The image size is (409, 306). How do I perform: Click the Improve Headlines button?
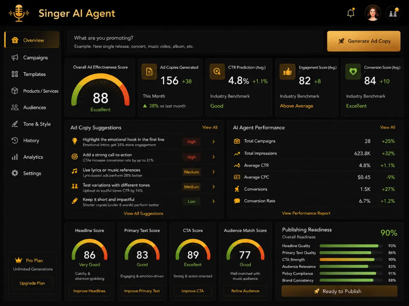point(89,291)
